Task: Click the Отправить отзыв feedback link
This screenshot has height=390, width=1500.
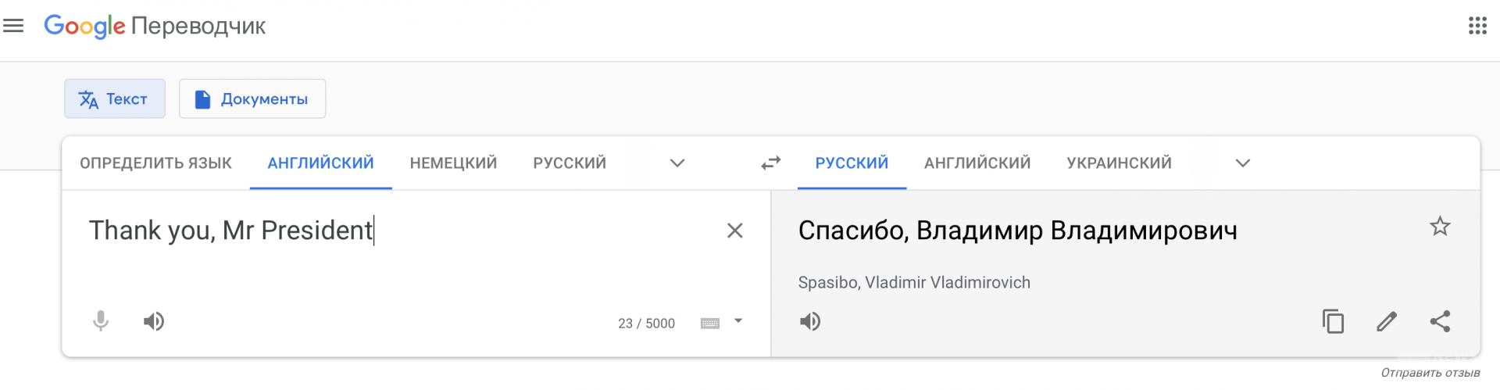Action: point(1430,373)
